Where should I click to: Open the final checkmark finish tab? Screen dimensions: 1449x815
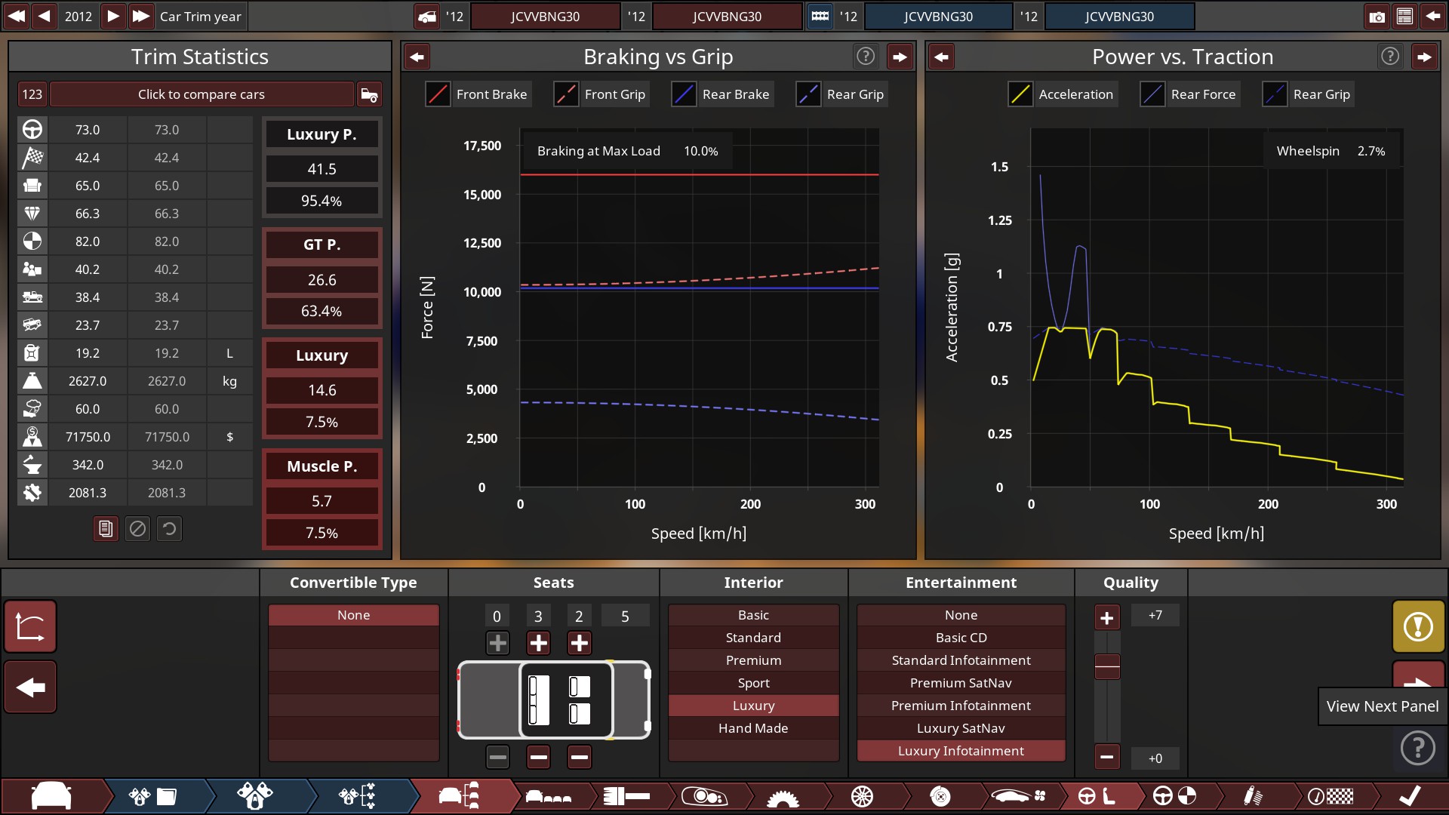(1410, 796)
